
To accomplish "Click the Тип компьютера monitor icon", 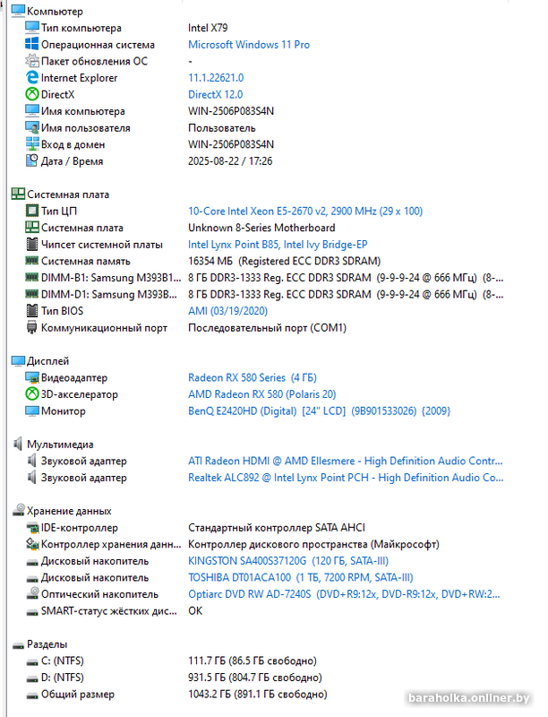I will pos(32,28).
